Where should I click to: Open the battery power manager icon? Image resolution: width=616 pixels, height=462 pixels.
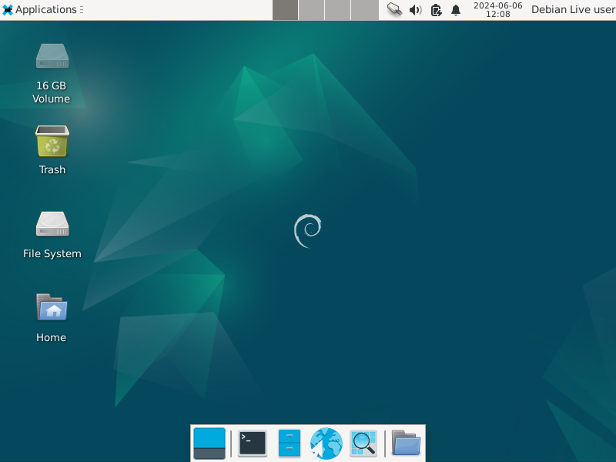[436, 10]
